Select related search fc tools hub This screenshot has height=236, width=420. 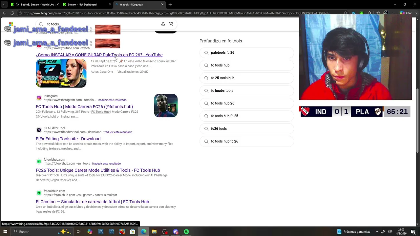click(x=246, y=65)
